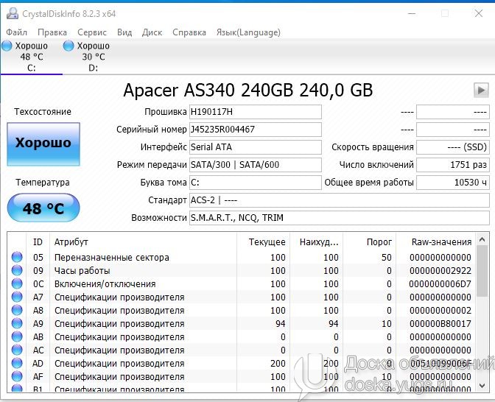The height and width of the screenshot is (402, 495).
Task: Click the blue status icon for disk D:
Action: 69,46
